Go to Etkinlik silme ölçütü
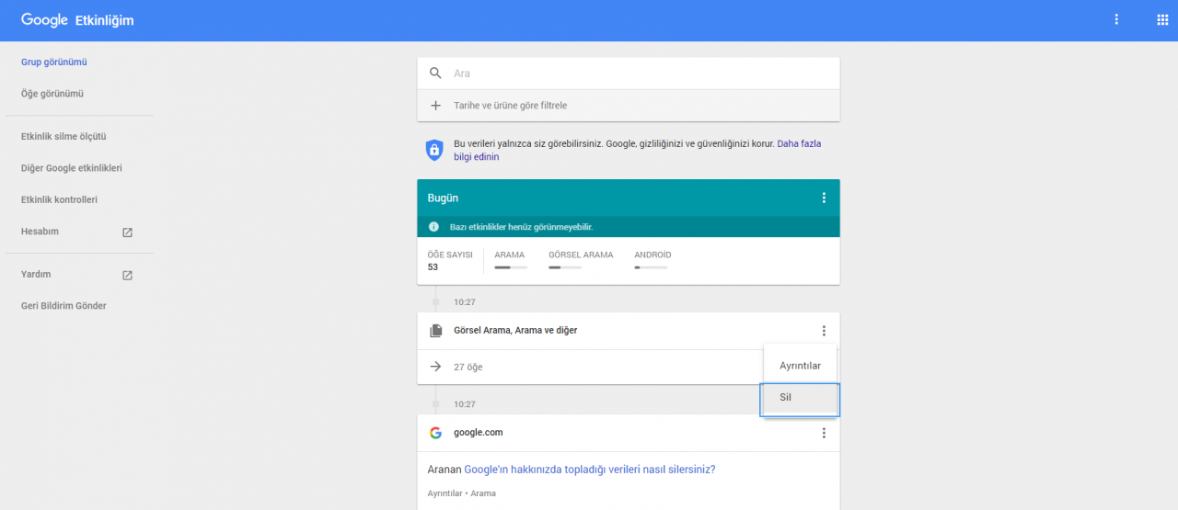Viewport: 1178px width, 510px height. tap(64, 137)
